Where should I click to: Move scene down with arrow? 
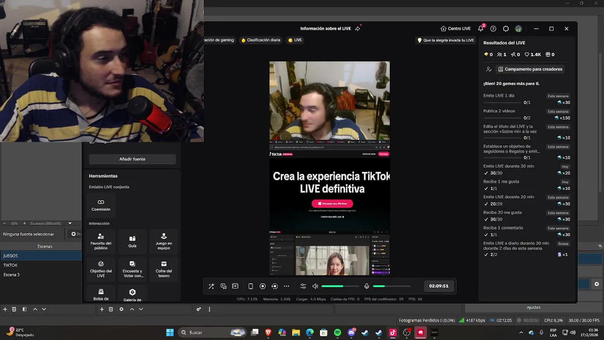44,309
